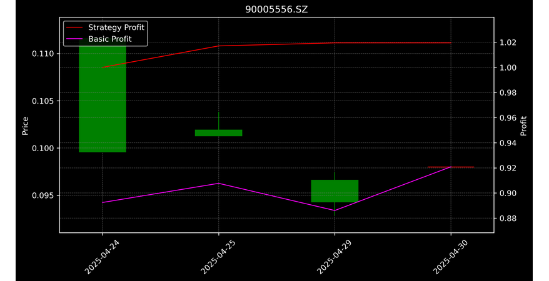Viewport: 549px width, 281px height.
Task: Click the green candlestick for 2025-04-29
Action: pos(335,191)
